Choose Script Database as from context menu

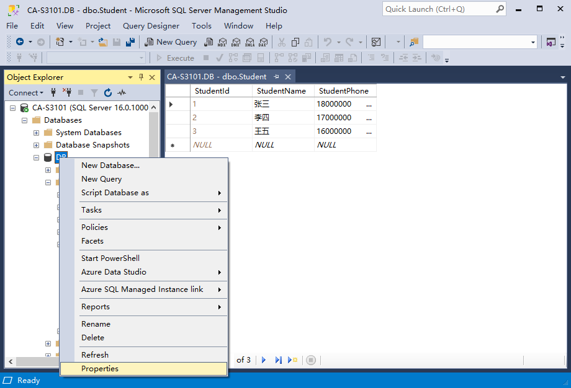(115, 193)
